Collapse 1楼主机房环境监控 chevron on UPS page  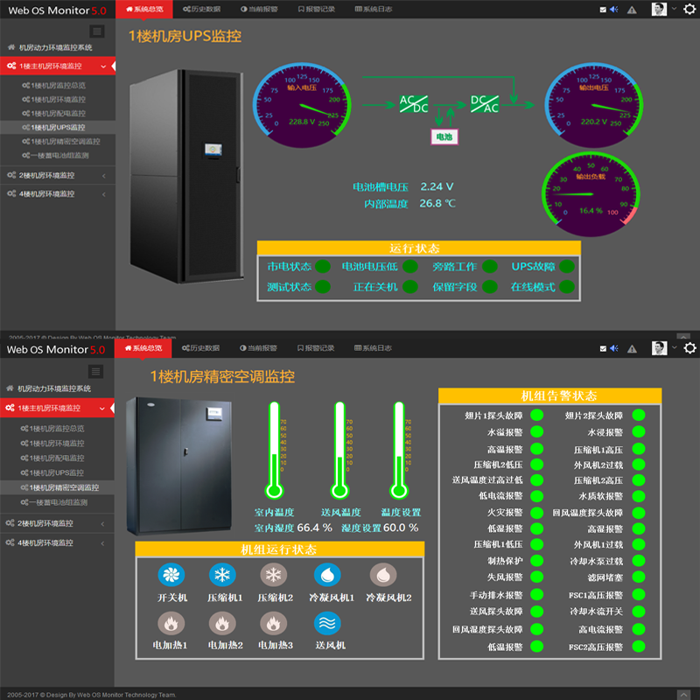point(103,66)
